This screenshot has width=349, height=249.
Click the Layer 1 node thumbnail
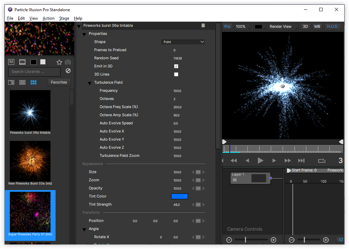coord(259,178)
